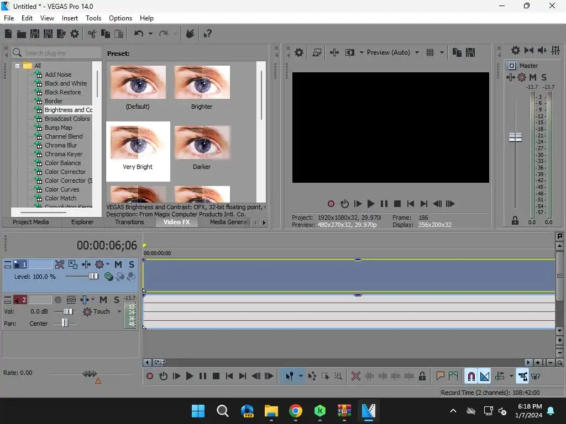
Task: Toggle Master bus mute M button
Action: (x=533, y=77)
